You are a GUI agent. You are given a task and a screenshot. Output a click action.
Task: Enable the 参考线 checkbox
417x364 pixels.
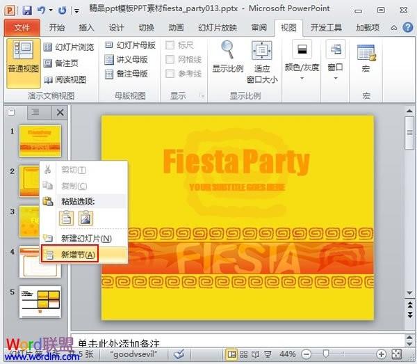tap(170, 74)
